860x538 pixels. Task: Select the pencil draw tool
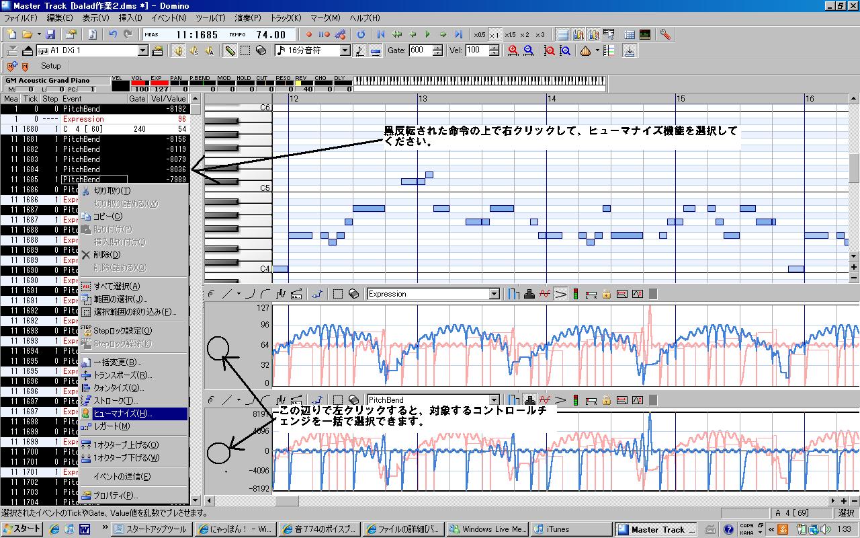point(230,50)
